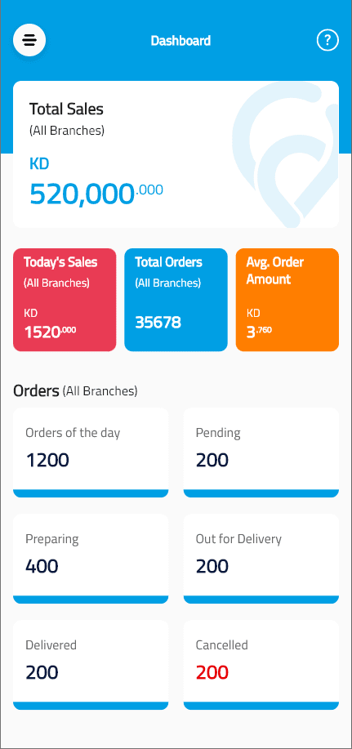
Task: Open the Avg. Order Amount orange card
Action: [287, 300]
